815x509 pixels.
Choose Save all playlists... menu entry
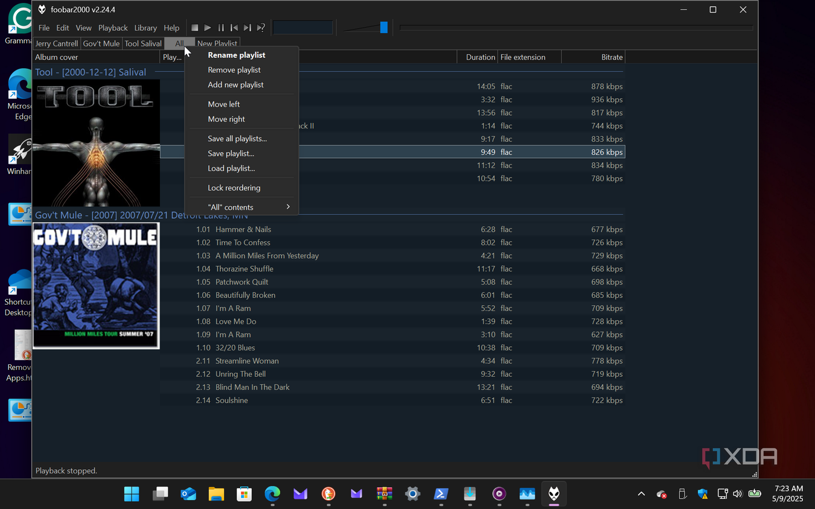pos(241,139)
